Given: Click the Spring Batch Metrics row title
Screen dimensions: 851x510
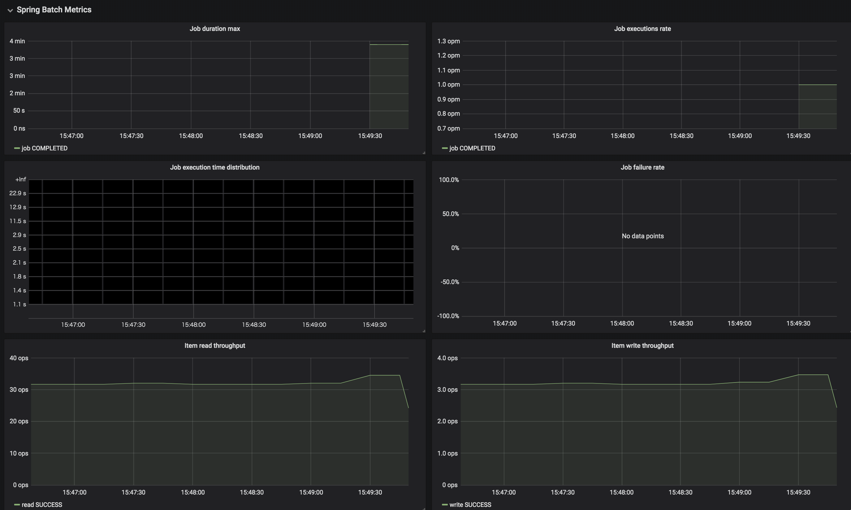Looking at the screenshot, I should click(54, 10).
